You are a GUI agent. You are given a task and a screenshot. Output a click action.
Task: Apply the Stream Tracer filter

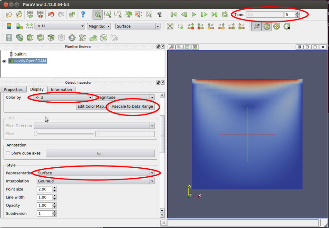click(82, 38)
